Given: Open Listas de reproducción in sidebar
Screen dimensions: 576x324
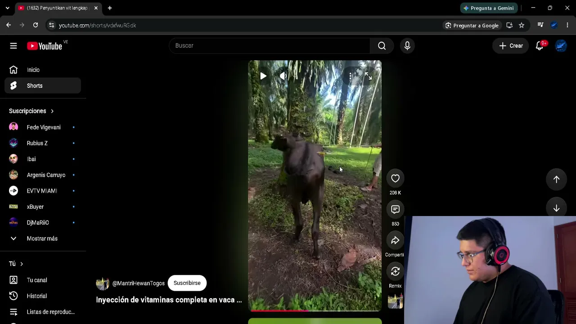Looking at the screenshot, I should tap(43, 312).
